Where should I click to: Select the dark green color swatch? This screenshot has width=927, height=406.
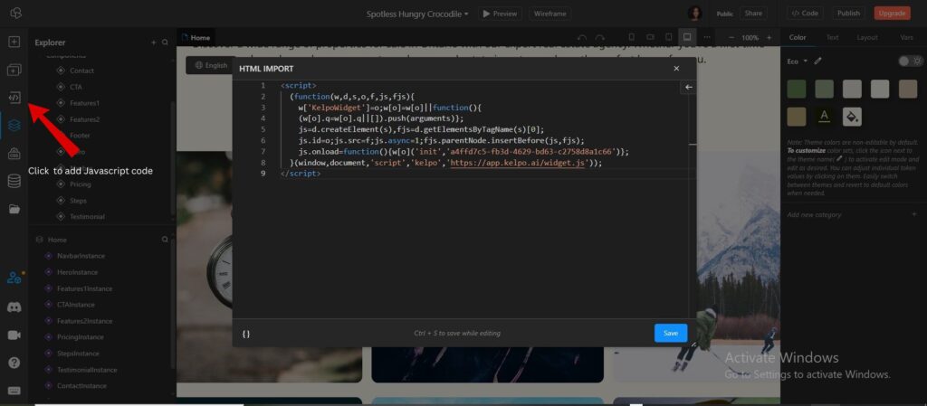click(x=797, y=89)
